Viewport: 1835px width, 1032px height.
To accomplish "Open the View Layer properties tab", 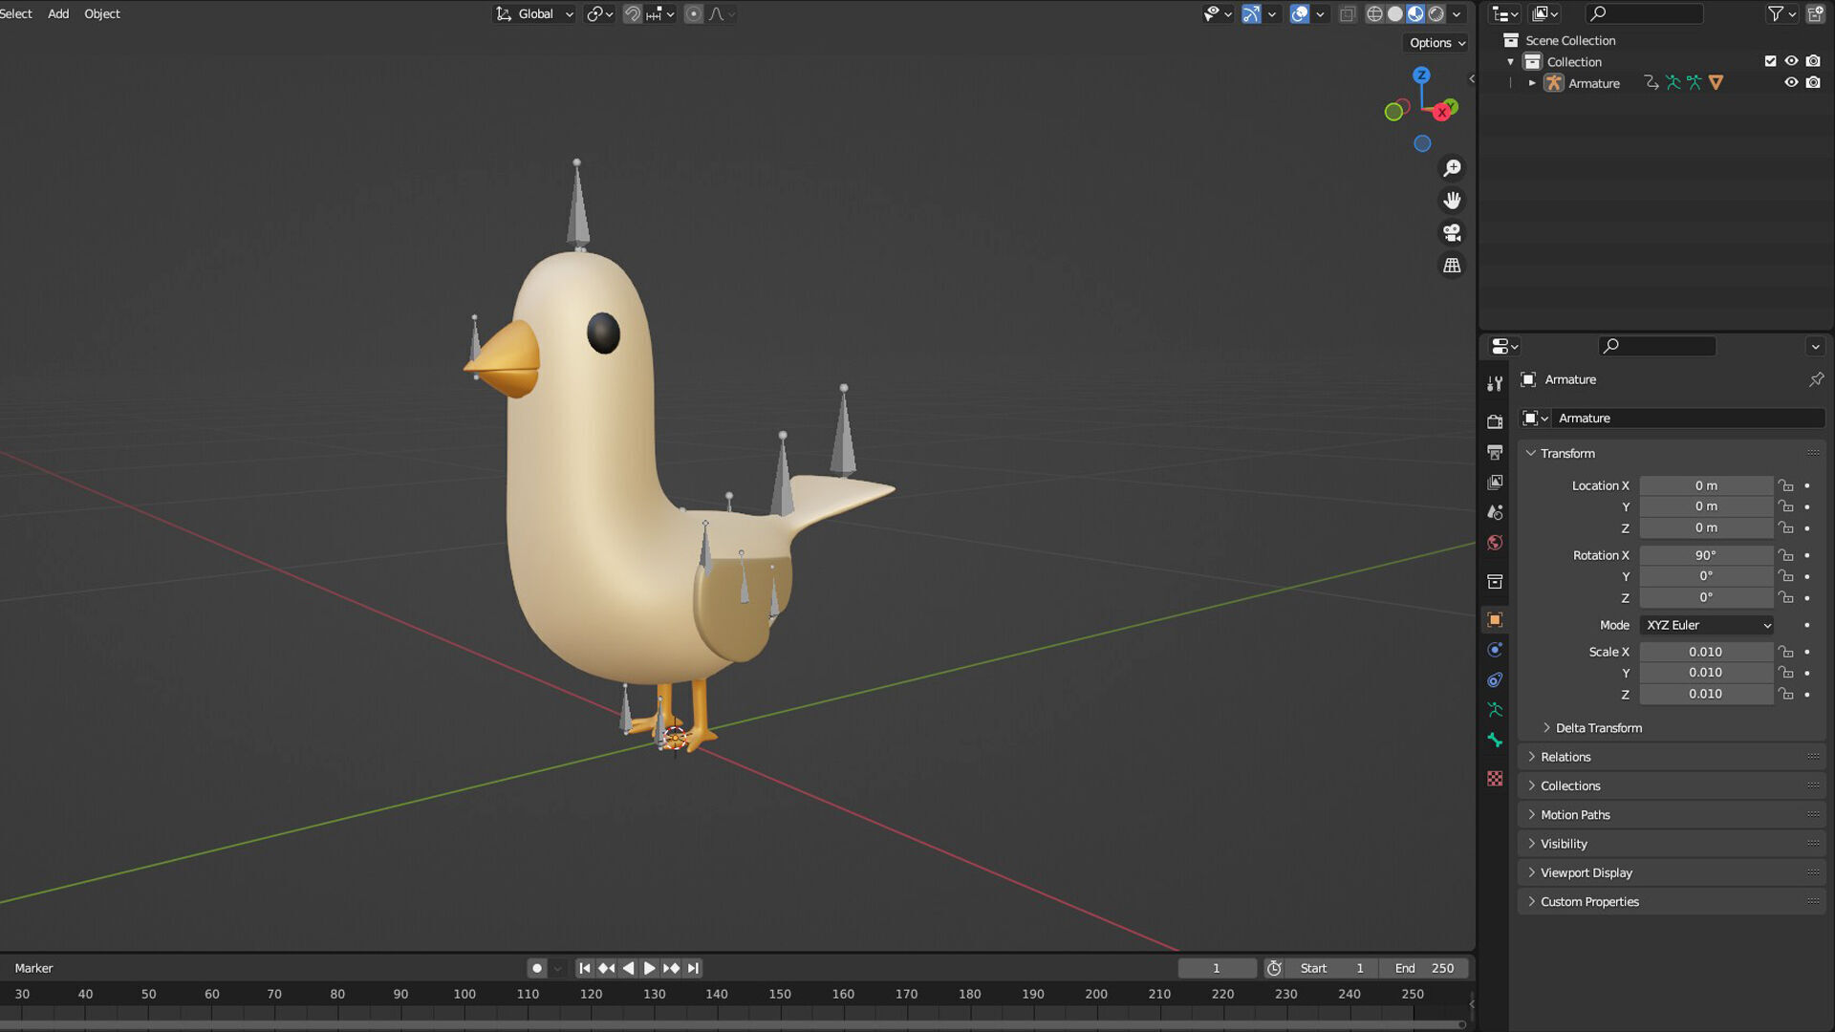I will click(1495, 483).
